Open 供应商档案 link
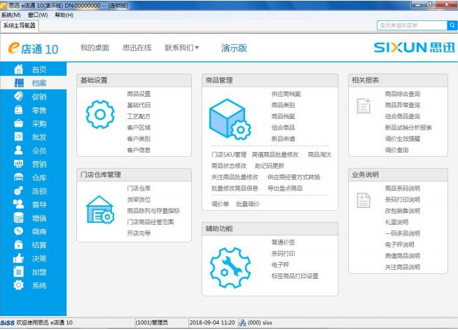Screen dimensions: 458x330 (286, 94)
